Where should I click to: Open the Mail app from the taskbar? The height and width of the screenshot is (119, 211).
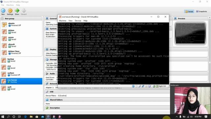click(x=43, y=117)
